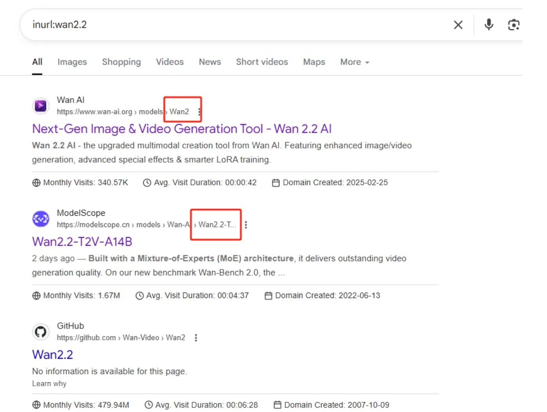Click calendar icon beside Domain Created 2022-06-13

[268, 296]
